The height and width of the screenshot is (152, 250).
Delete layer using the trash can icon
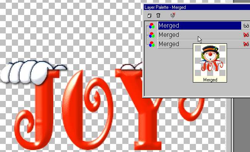[158, 15]
